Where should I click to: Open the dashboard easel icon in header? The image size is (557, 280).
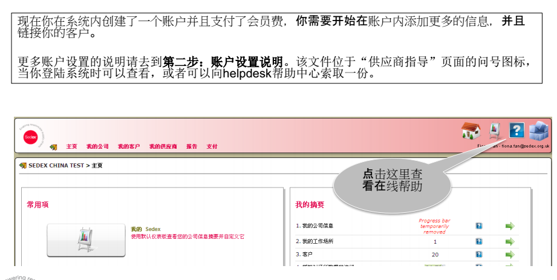pyautogui.click(x=495, y=131)
